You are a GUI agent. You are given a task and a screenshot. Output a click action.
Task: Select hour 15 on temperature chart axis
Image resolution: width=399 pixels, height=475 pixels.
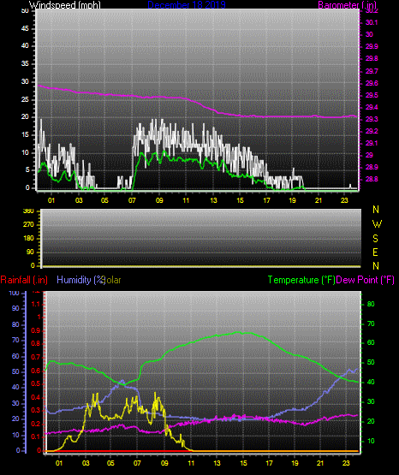coord(243,463)
